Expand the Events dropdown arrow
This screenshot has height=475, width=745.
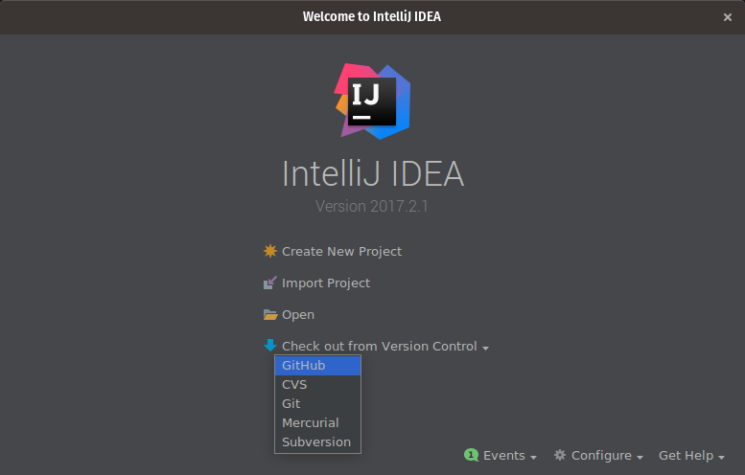click(533, 458)
